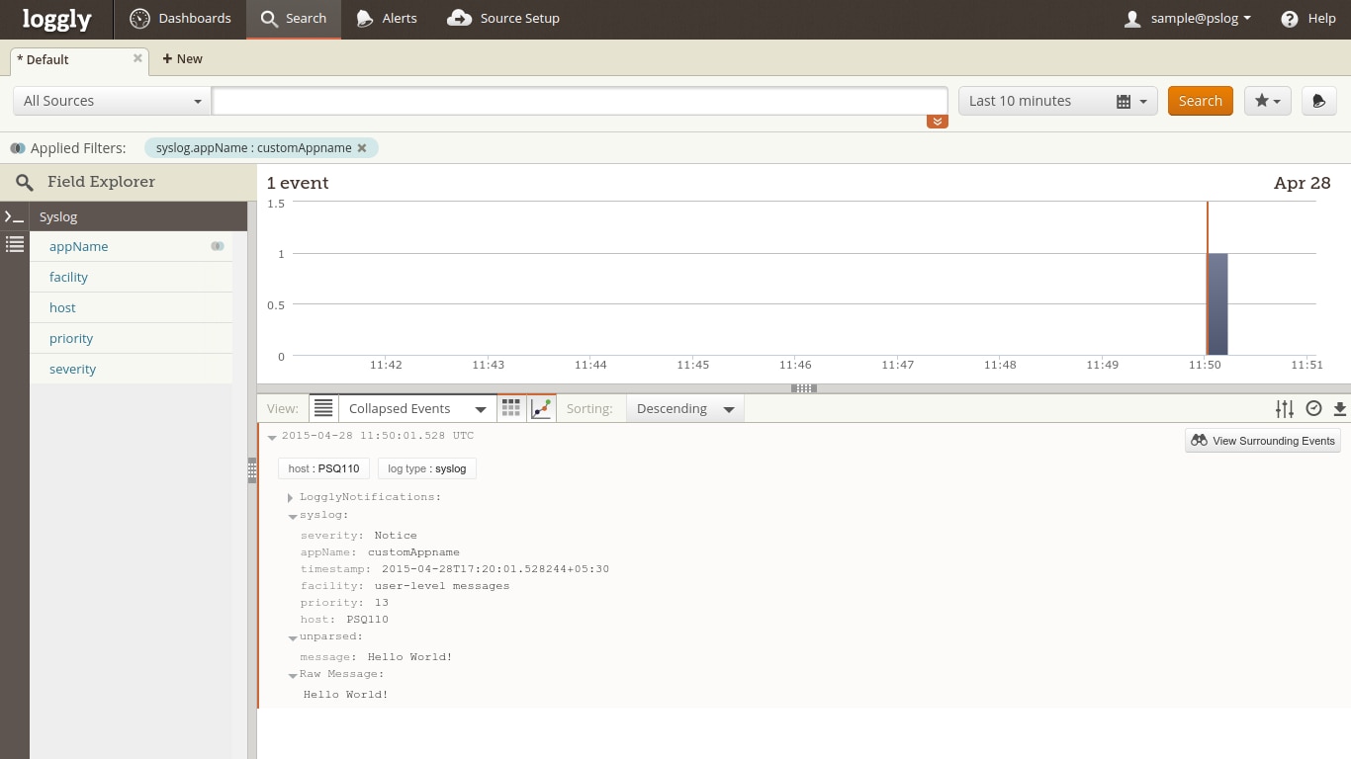The height and width of the screenshot is (759, 1351).
Task: Click the alert bell icon beside Search
Action: coord(1318,101)
